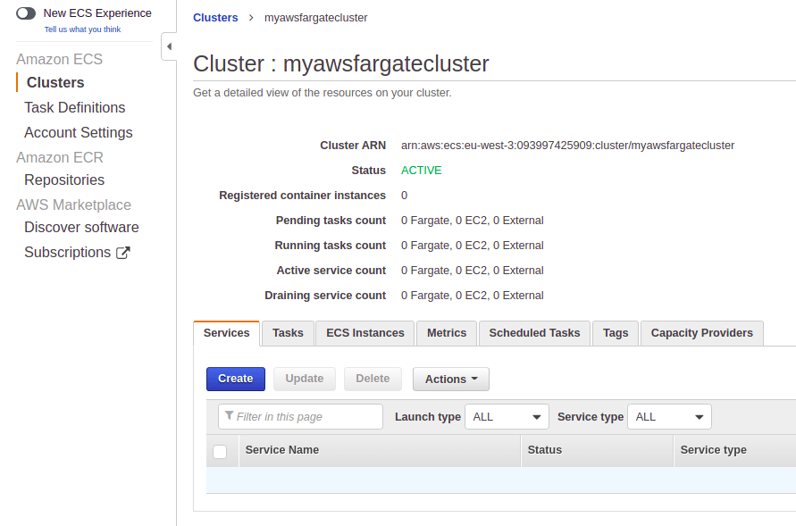
Task: Click the Clusters breadcrumb link
Action: (x=215, y=18)
